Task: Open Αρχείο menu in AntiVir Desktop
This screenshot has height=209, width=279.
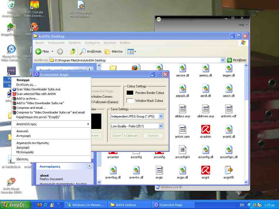Action: coord(40,43)
